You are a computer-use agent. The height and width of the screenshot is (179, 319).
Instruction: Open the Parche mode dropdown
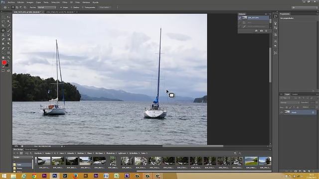[x=47, y=7]
